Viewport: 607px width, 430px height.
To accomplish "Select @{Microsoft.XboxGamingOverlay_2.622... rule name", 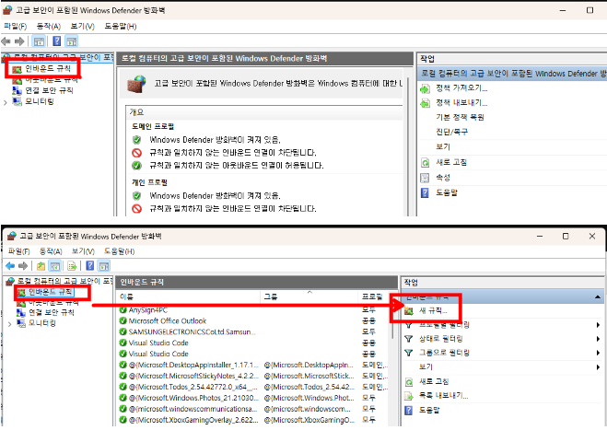I will click(x=193, y=420).
